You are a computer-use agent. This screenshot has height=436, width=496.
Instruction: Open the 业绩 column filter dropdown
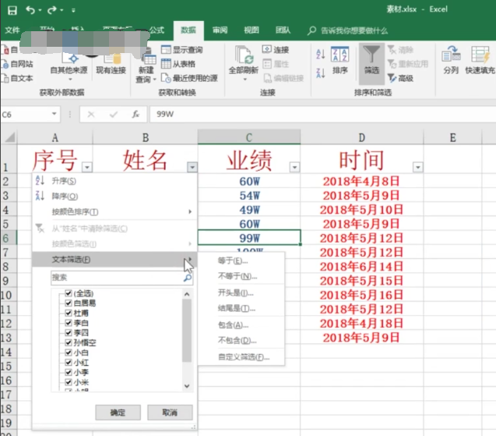(x=294, y=167)
